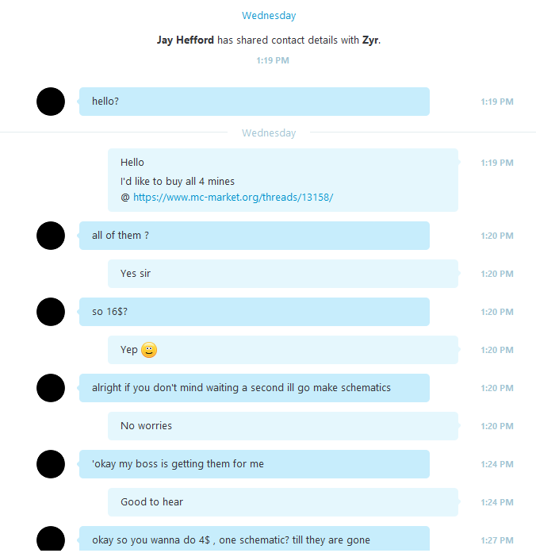Click the Zyr contact name
Image resolution: width=536 pixels, height=553 pixels.
370,40
